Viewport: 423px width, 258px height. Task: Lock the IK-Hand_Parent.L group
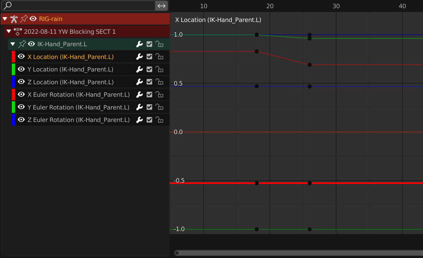pyautogui.click(x=159, y=44)
